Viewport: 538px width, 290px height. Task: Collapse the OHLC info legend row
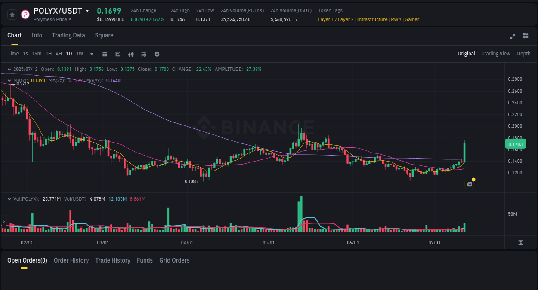pos(9,69)
